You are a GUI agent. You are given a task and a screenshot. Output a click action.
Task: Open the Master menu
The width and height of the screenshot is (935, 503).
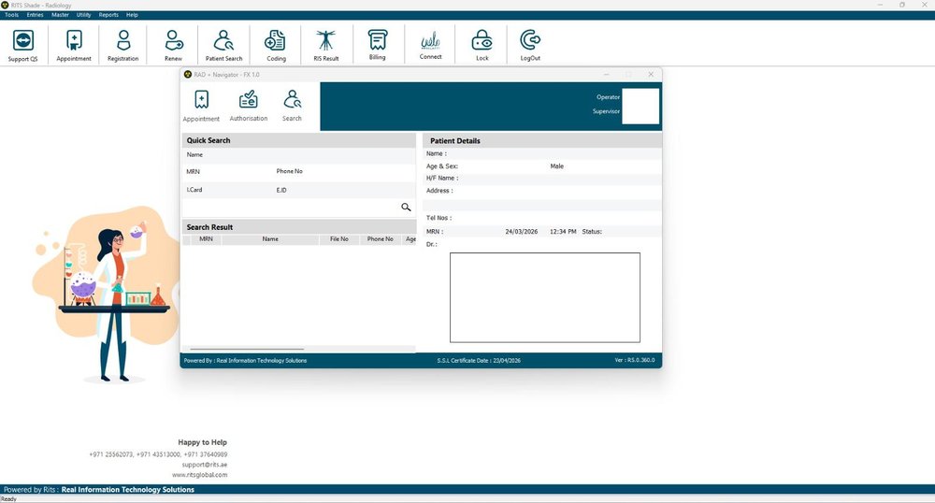pyautogui.click(x=60, y=15)
